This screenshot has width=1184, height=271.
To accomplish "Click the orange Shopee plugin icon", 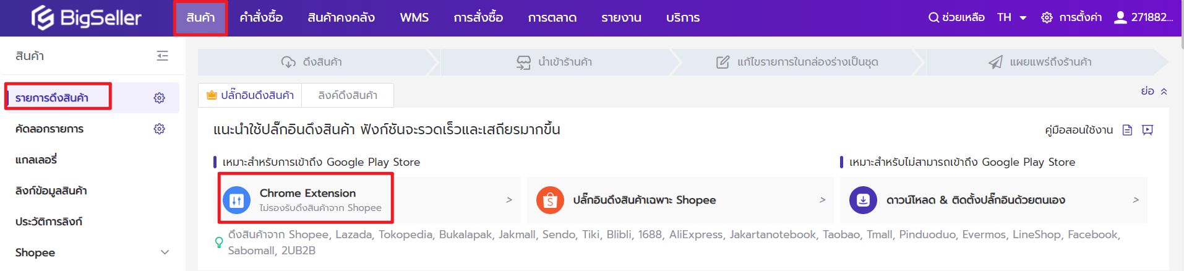I will tap(550, 200).
